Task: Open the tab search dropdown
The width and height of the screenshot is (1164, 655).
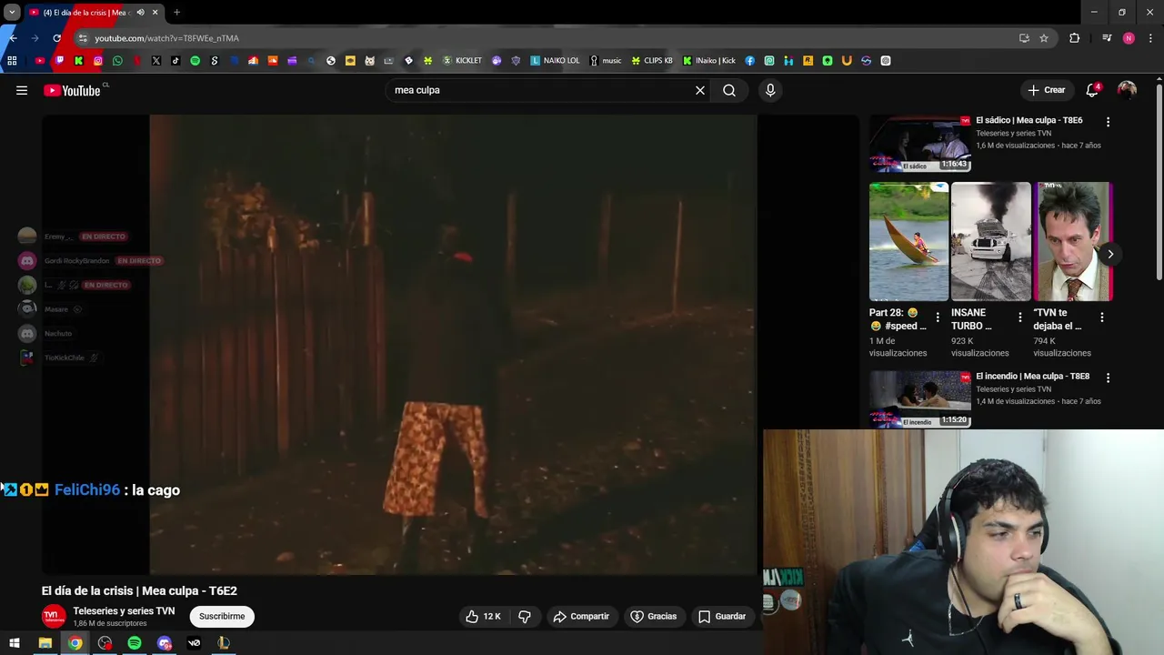Action: coord(12,13)
